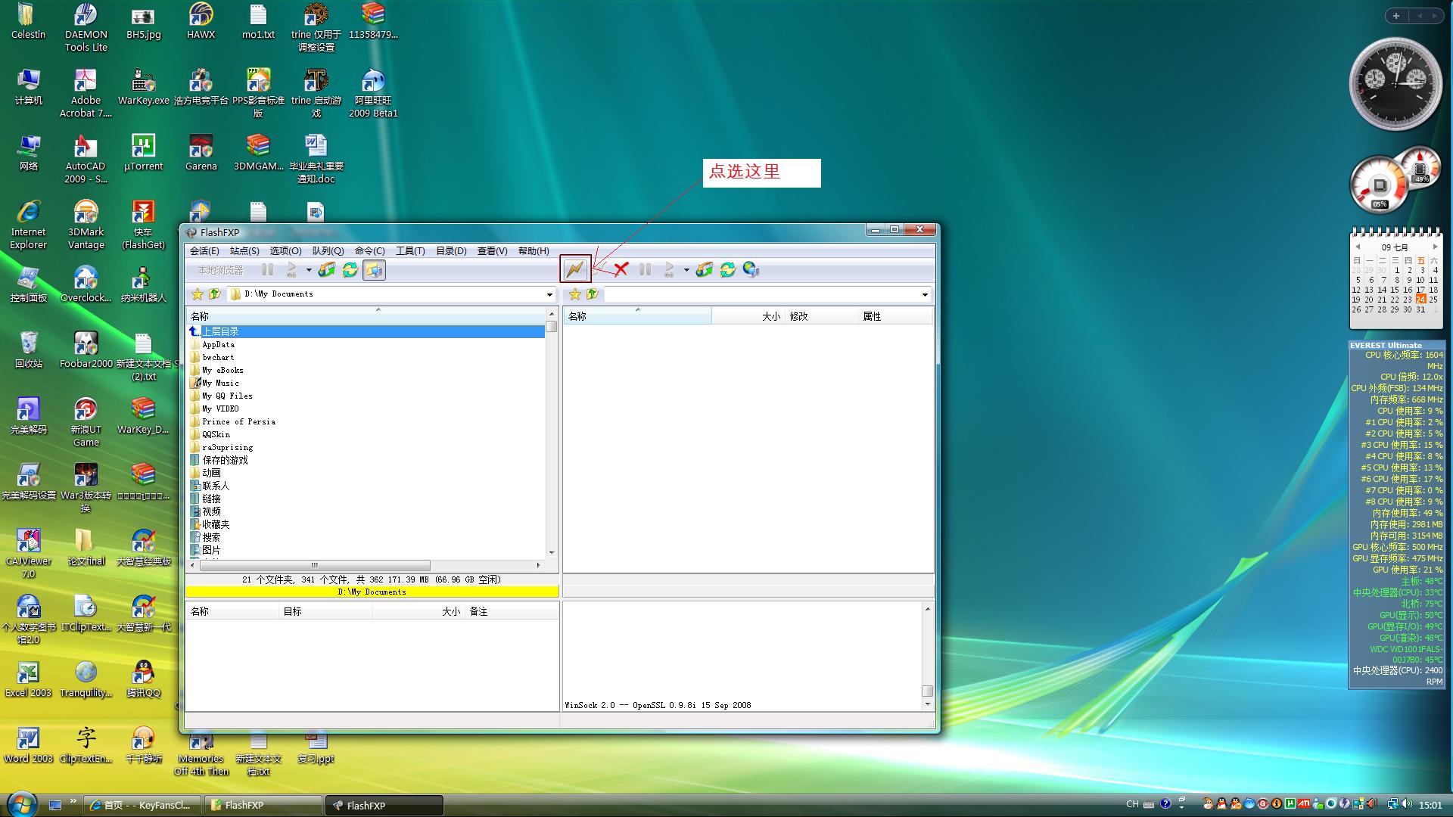Click calendar gadget next month arrow
This screenshot has height=817, width=1453.
click(x=1434, y=247)
